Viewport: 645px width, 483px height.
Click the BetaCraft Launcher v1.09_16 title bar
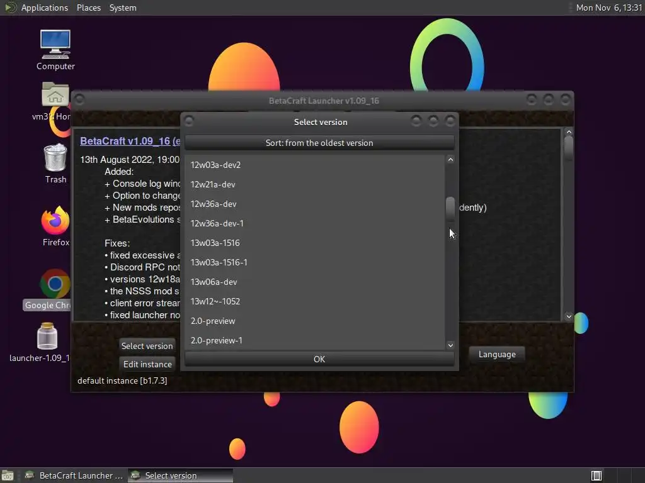point(323,101)
